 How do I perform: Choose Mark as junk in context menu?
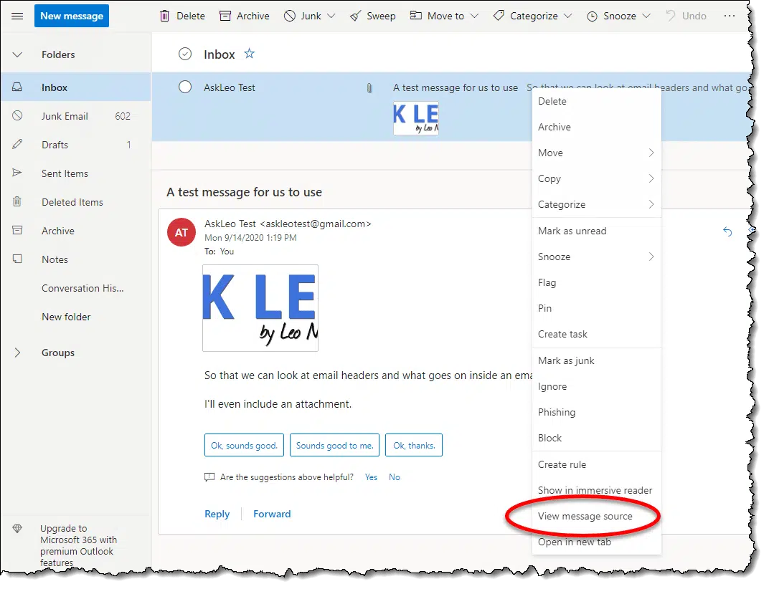pyautogui.click(x=596, y=360)
